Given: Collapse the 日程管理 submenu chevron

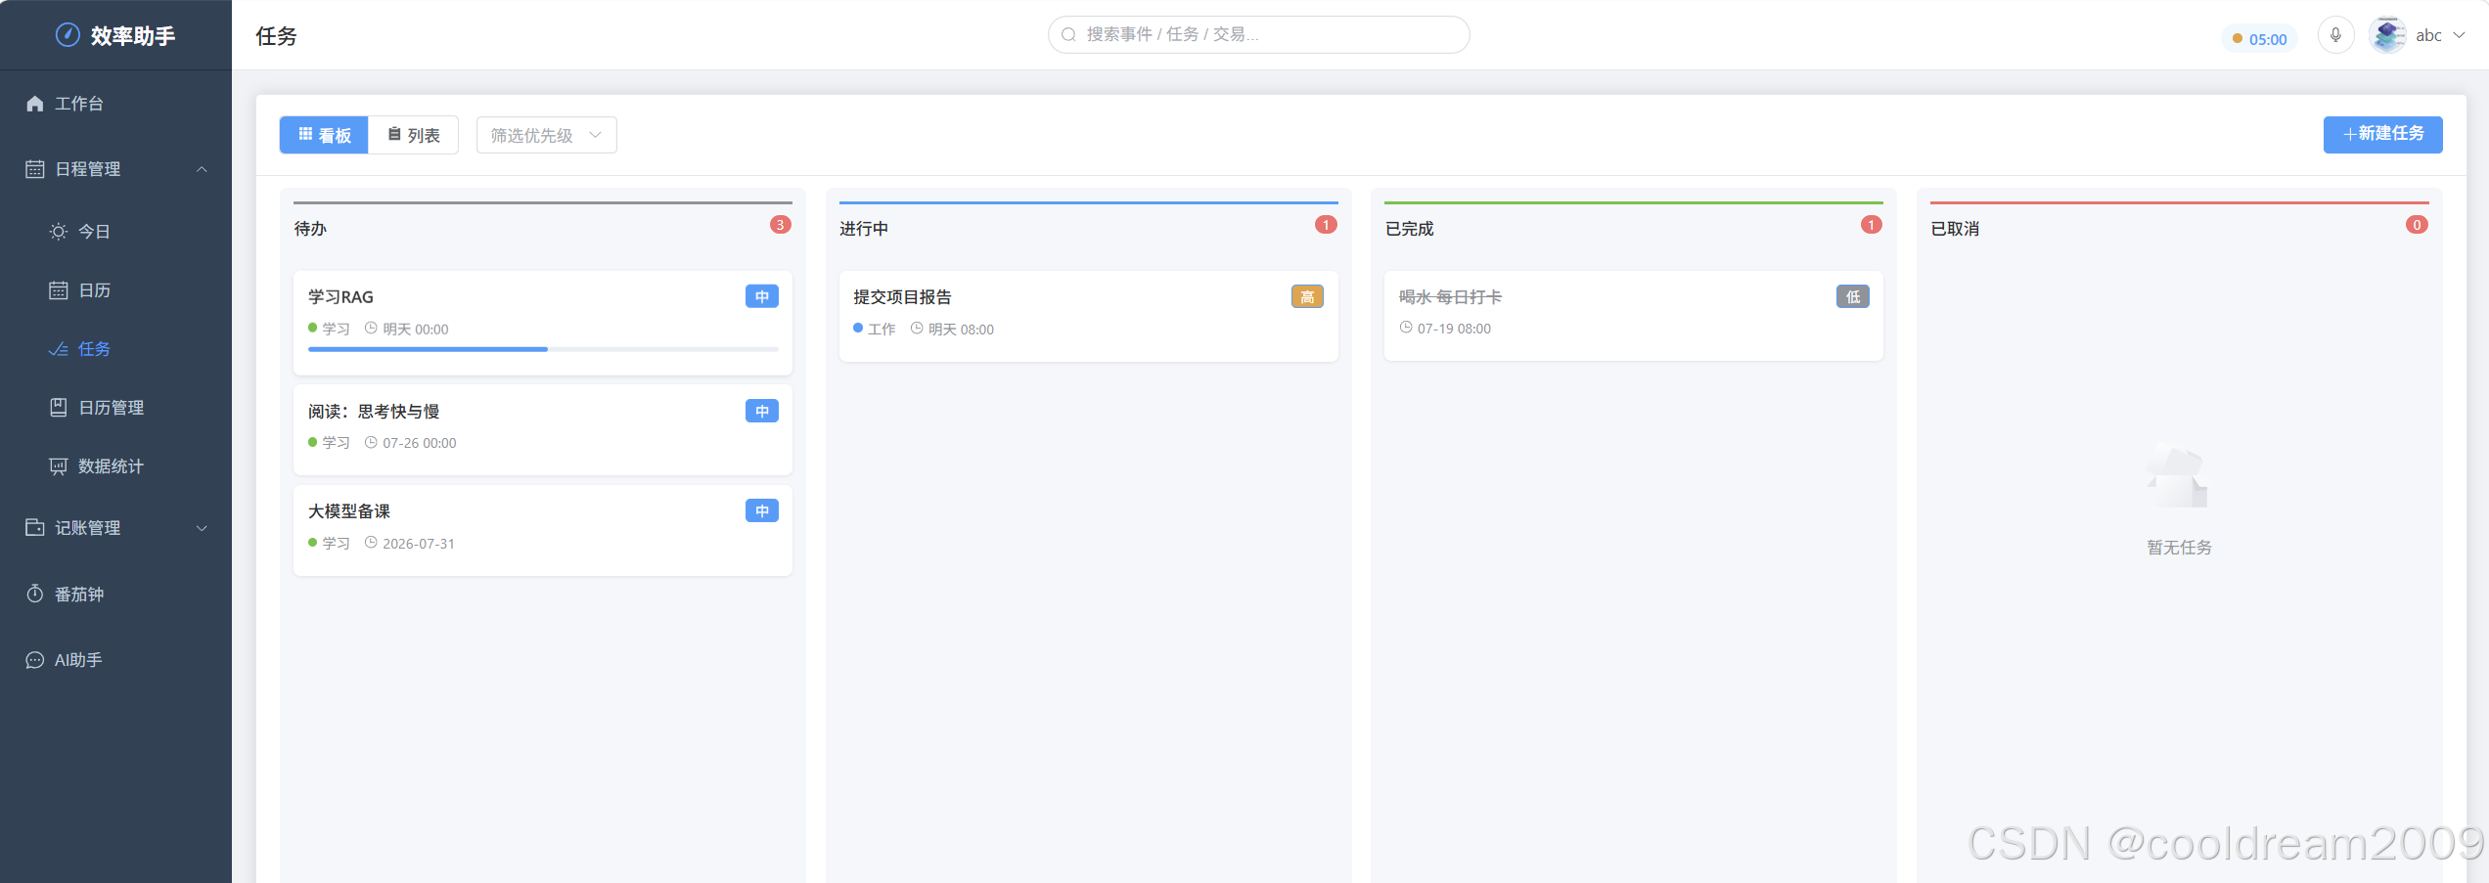Looking at the screenshot, I should pos(203,169).
